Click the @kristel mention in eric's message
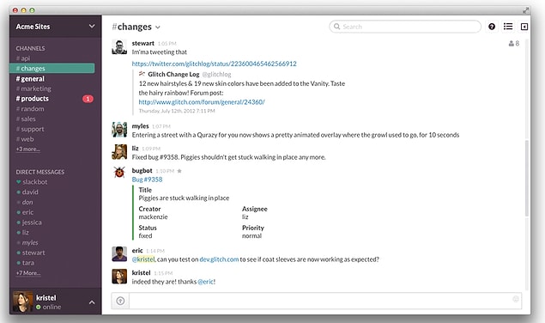 coord(143,259)
